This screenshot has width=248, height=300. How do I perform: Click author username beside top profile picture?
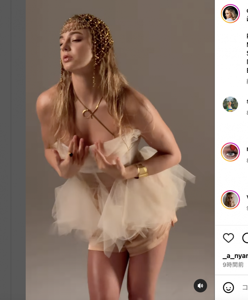pos(247,11)
